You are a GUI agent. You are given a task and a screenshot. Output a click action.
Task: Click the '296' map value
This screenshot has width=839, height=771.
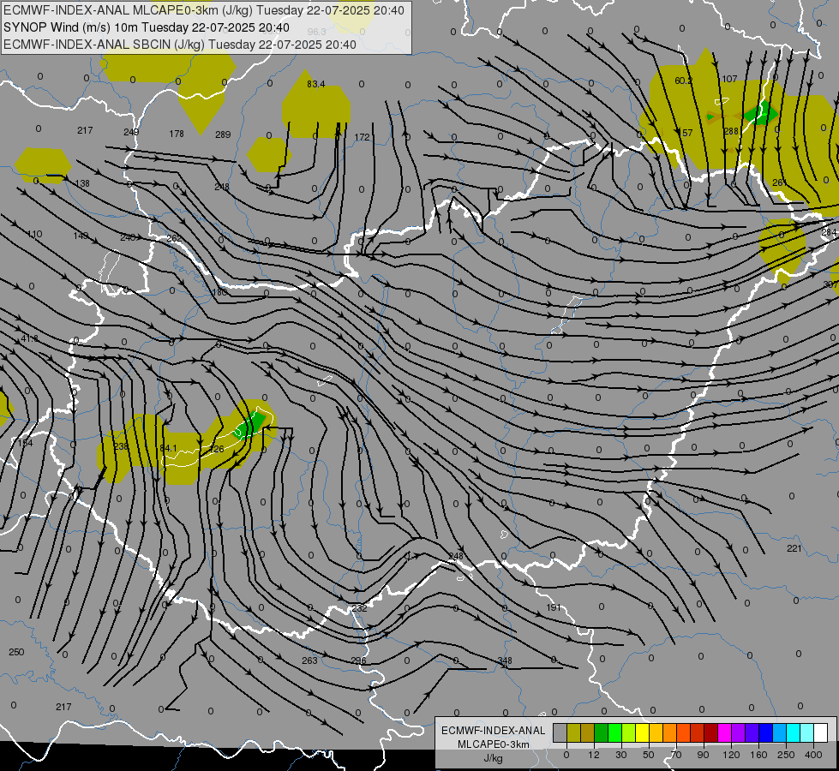click(358, 660)
